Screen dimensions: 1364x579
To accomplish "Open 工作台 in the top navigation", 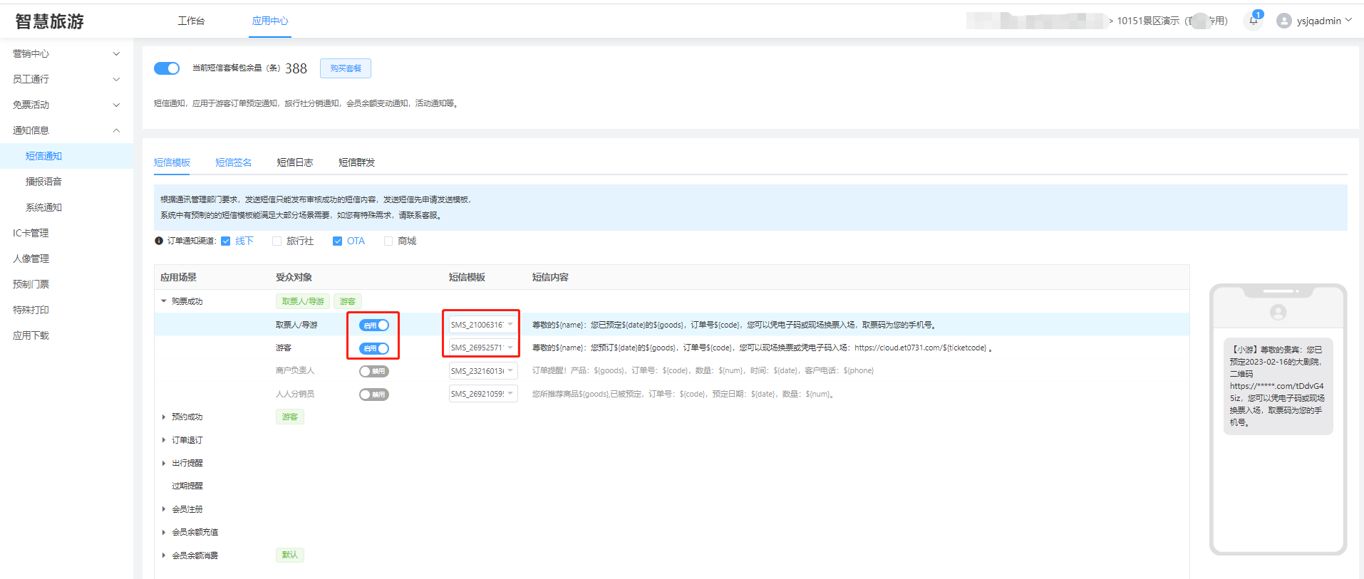I will click(191, 21).
